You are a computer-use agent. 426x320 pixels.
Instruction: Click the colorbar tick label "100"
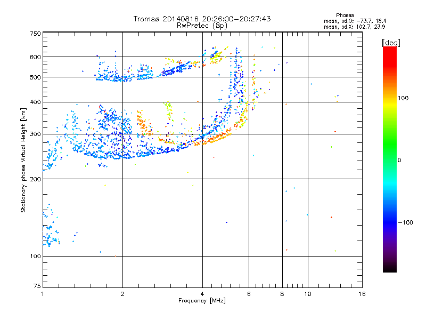click(x=403, y=98)
